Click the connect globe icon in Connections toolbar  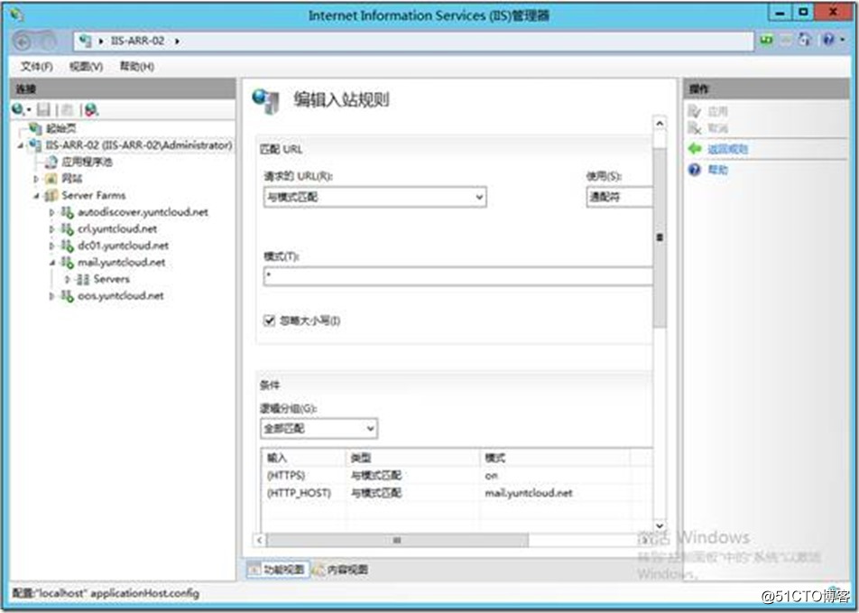tap(18, 109)
